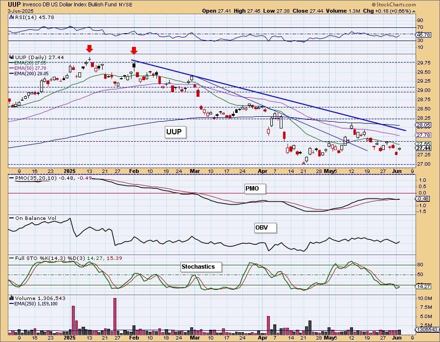Click the NYSE exchange label
Image resolution: width=440 pixels, height=342 pixels.
126,5
